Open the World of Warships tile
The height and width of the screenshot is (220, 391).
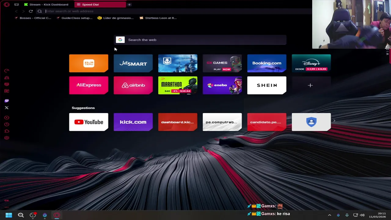coord(178,63)
